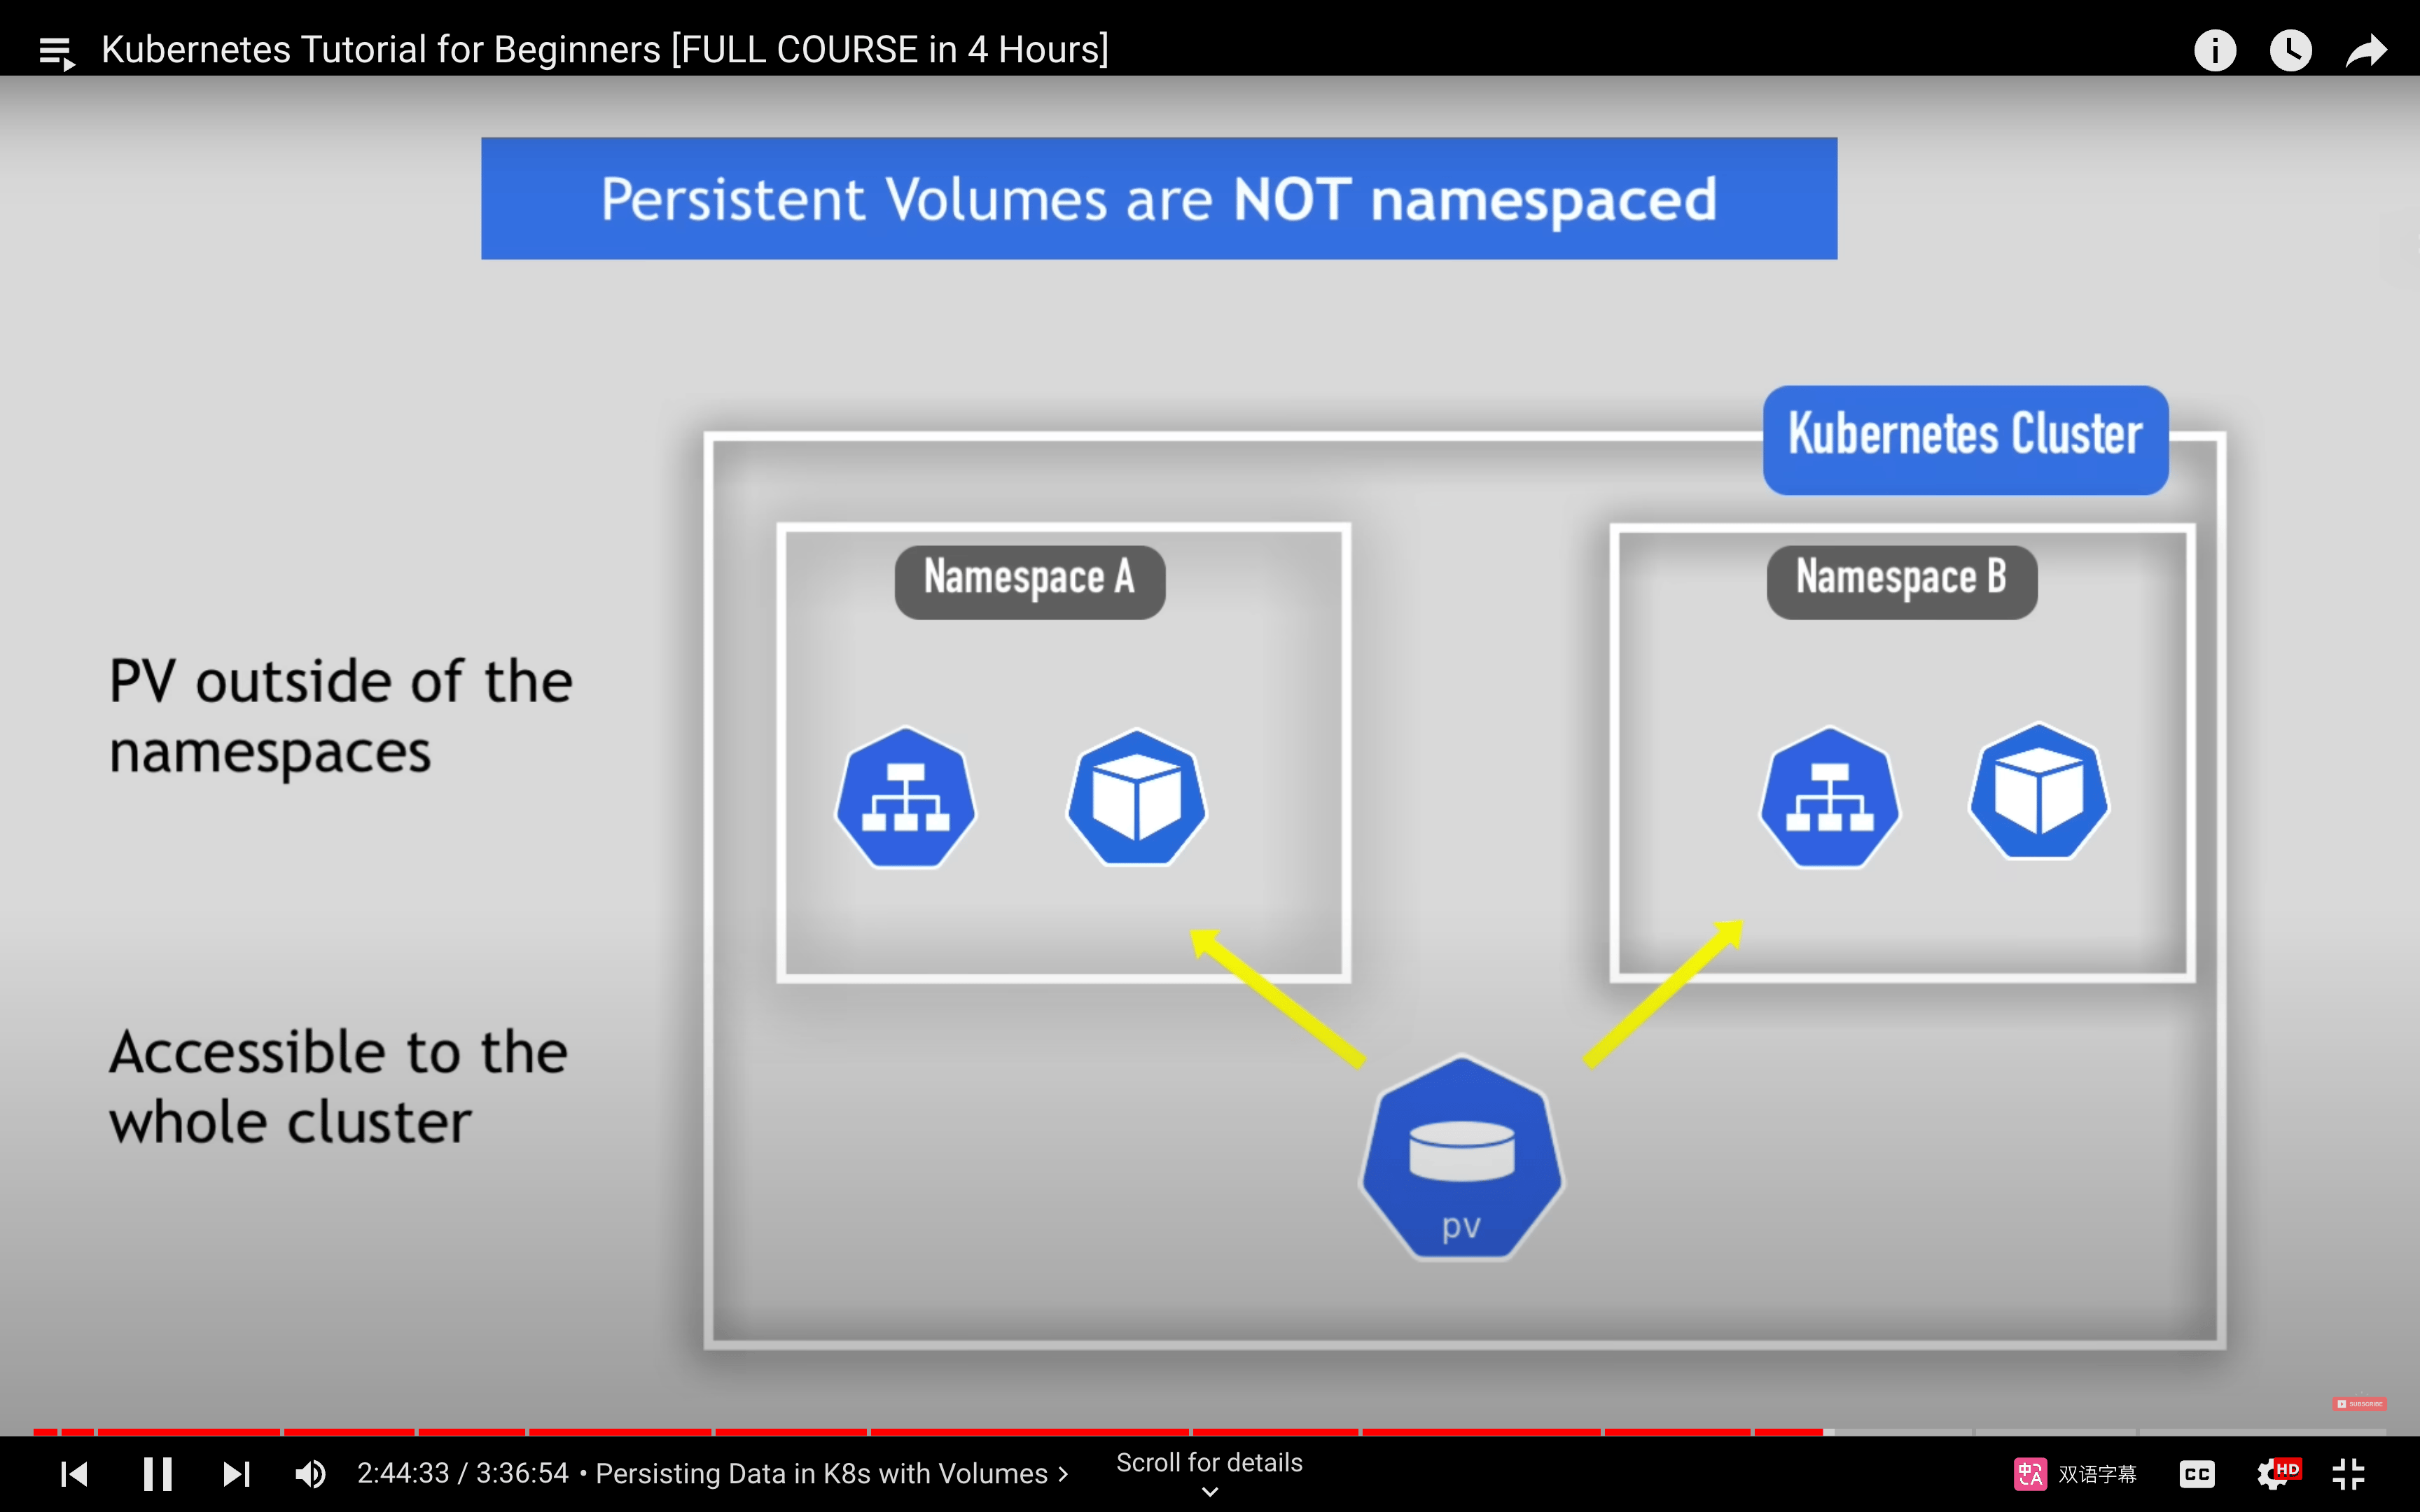Jump to the first chapter segment
2420x1512 pixels.
click(x=45, y=1432)
